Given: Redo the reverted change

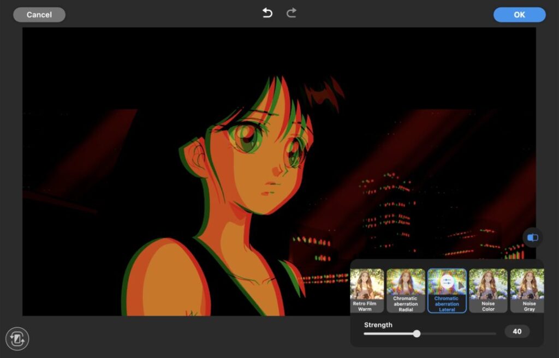Looking at the screenshot, I should point(292,13).
